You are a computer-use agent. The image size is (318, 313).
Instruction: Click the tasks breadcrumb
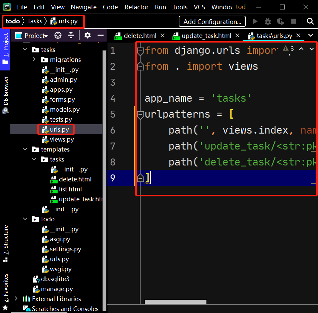pos(35,21)
